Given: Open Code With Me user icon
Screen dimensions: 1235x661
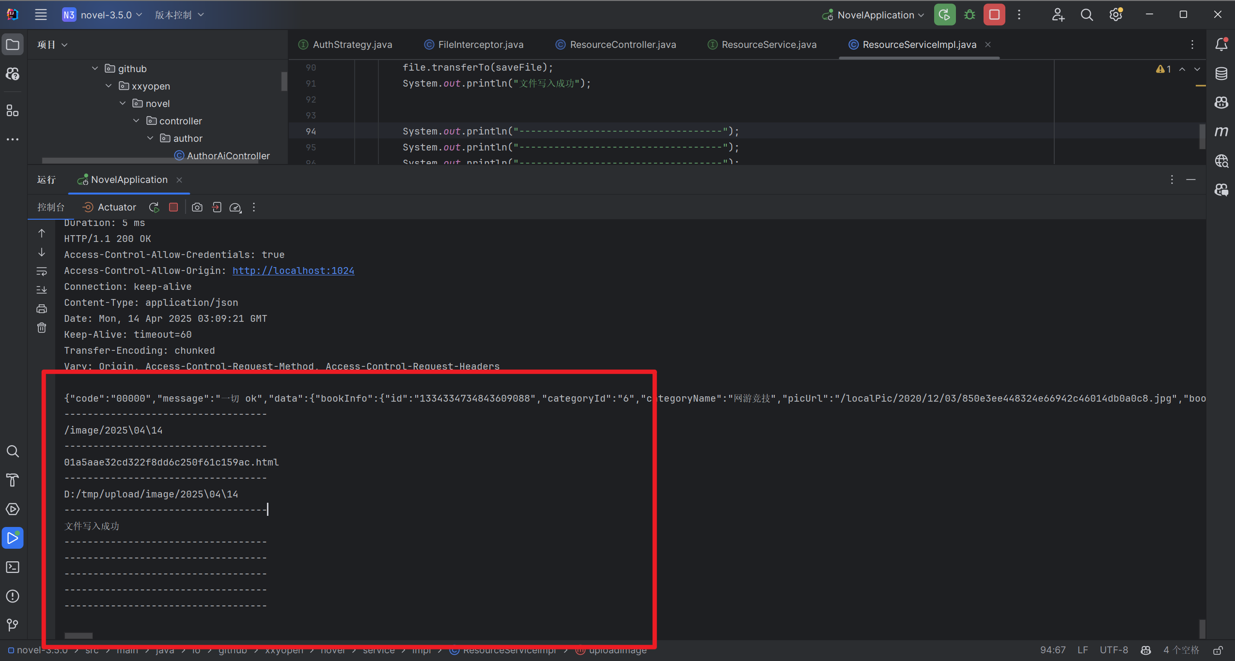Looking at the screenshot, I should 1058,15.
